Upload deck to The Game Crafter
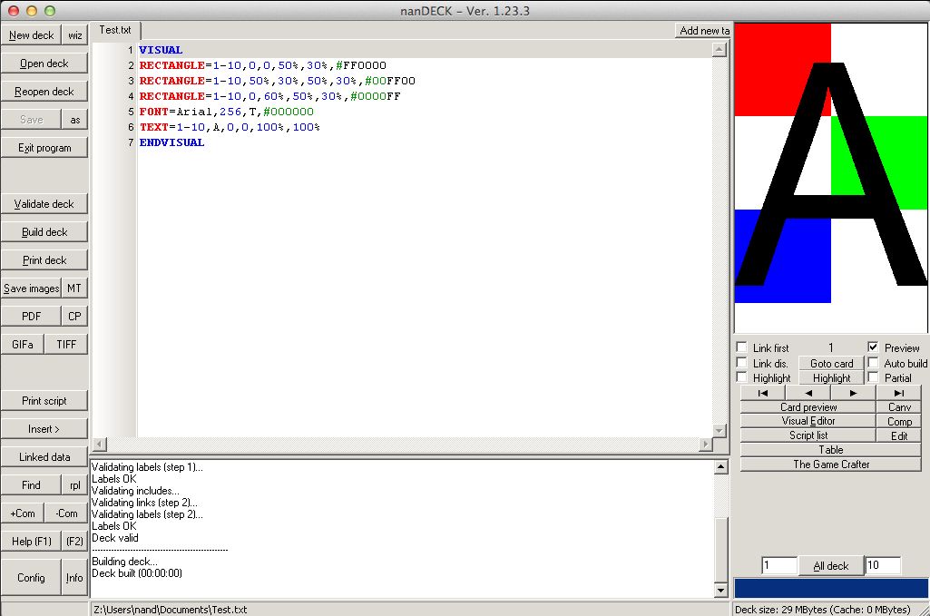This screenshot has height=616, width=930. coord(830,464)
